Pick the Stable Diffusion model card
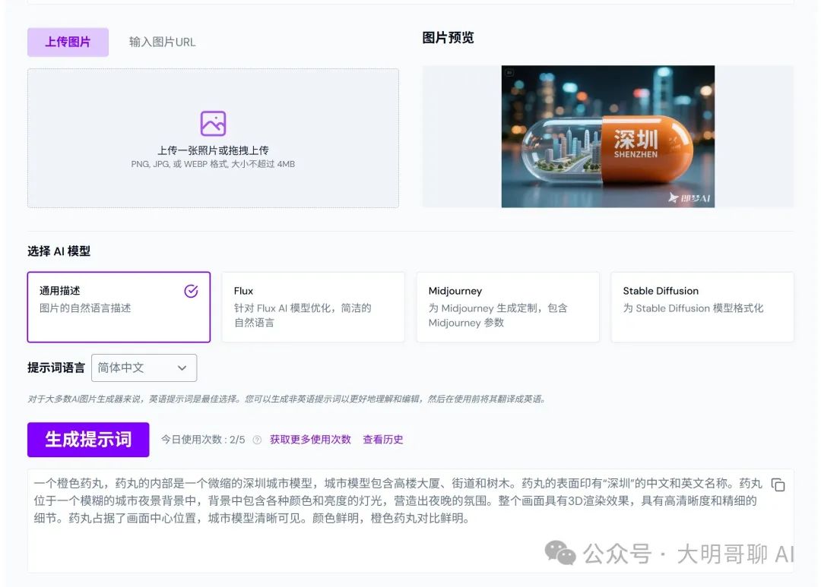Image resolution: width=821 pixels, height=587 pixels. [x=702, y=307]
